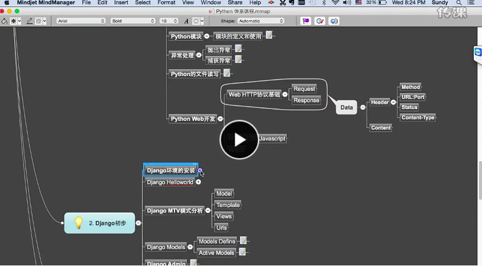The image size is (482, 279).
Task: Select the Urls topic
Action: point(221,228)
